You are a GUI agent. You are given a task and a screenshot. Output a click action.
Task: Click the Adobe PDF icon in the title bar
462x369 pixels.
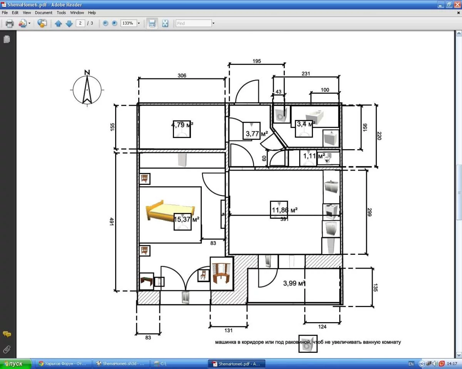click(x=4, y=5)
